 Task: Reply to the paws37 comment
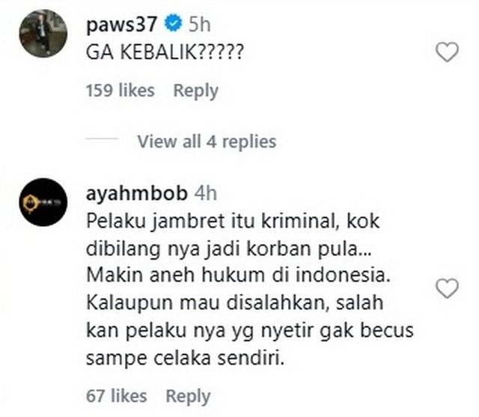click(x=196, y=91)
